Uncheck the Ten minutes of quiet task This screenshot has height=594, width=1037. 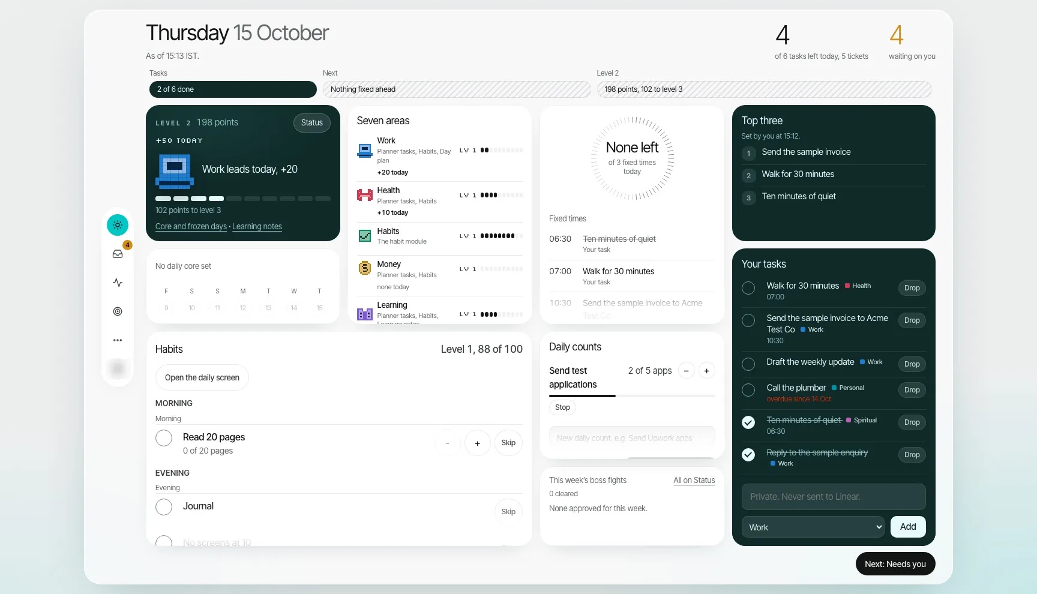748,422
